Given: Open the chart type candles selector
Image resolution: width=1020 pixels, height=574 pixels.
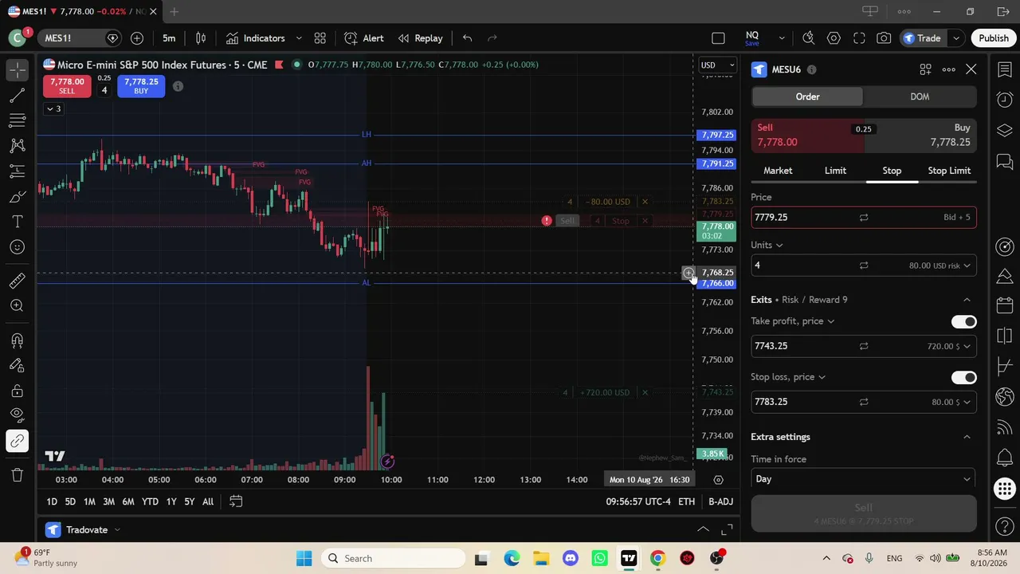Looking at the screenshot, I should (x=201, y=38).
